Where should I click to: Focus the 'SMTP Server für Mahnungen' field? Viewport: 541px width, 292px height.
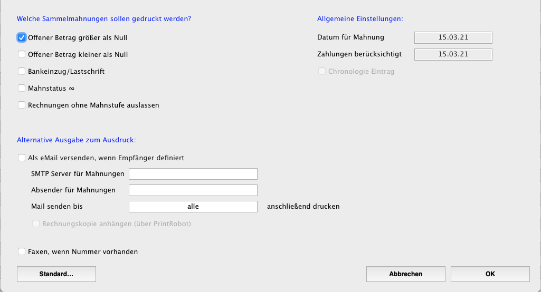[x=193, y=174]
